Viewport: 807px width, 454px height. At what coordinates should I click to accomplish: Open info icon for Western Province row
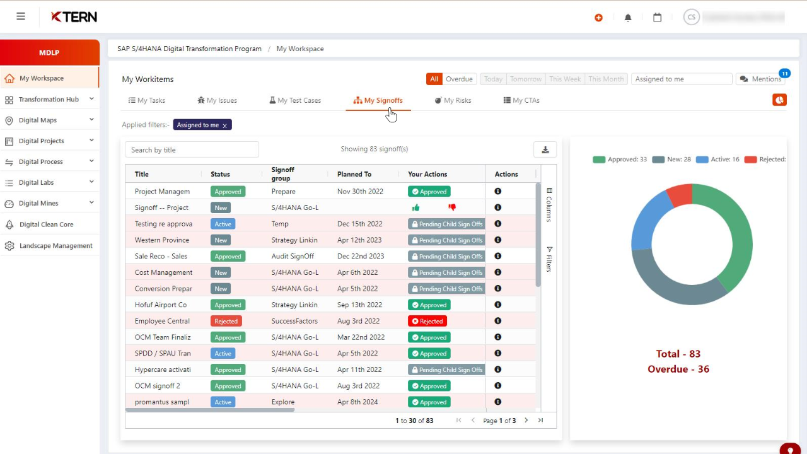click(x=497, y=240)
